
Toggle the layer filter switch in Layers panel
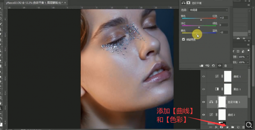(x=248, y=51)
